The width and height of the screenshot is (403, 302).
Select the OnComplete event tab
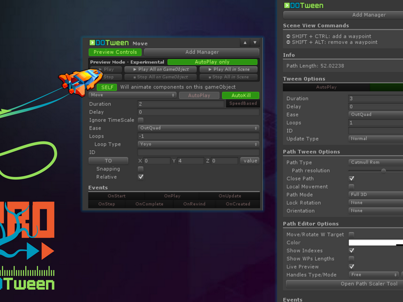point(149,204)
